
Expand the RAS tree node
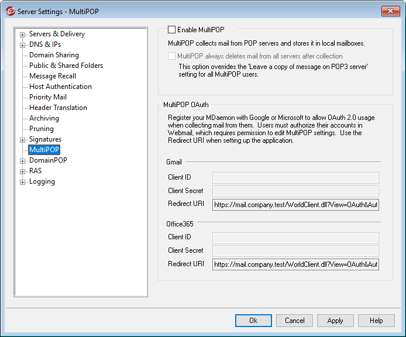click(23, 171)
